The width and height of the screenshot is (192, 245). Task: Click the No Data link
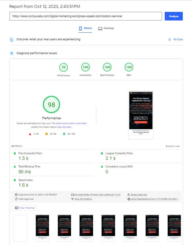(178, 39)
